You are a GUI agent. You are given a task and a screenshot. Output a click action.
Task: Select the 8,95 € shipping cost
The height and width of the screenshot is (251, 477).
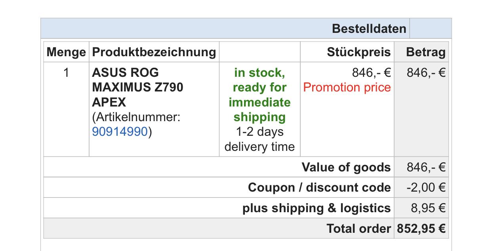click(428, 208)
